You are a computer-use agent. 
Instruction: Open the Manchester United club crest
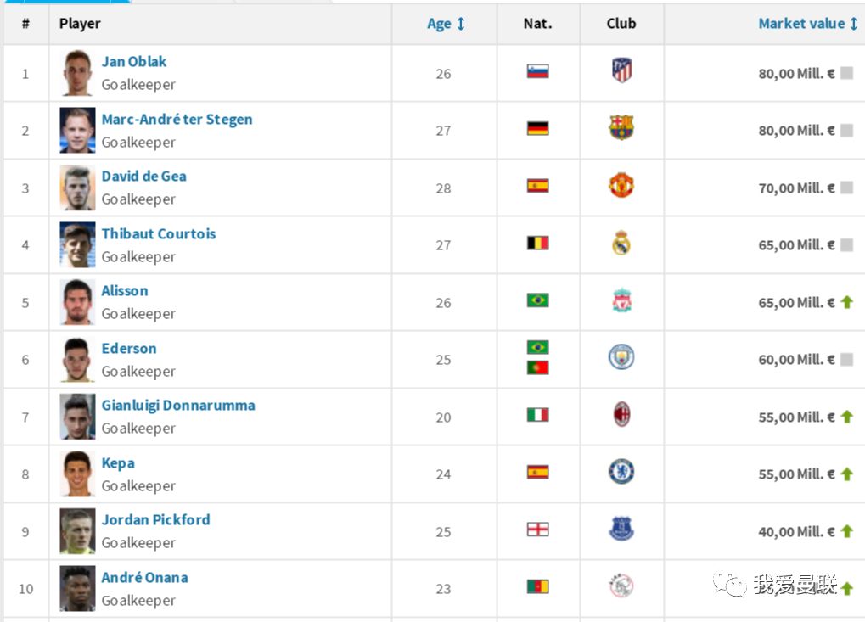[x=621, y=186]
